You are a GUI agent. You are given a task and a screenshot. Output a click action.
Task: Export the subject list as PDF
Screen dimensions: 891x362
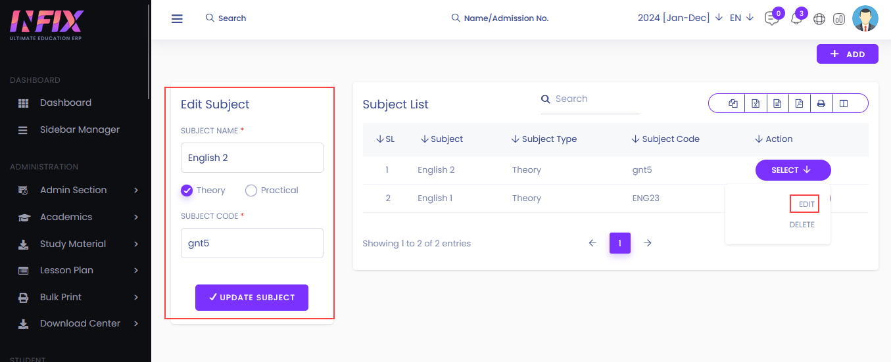[x=799, y=103]
